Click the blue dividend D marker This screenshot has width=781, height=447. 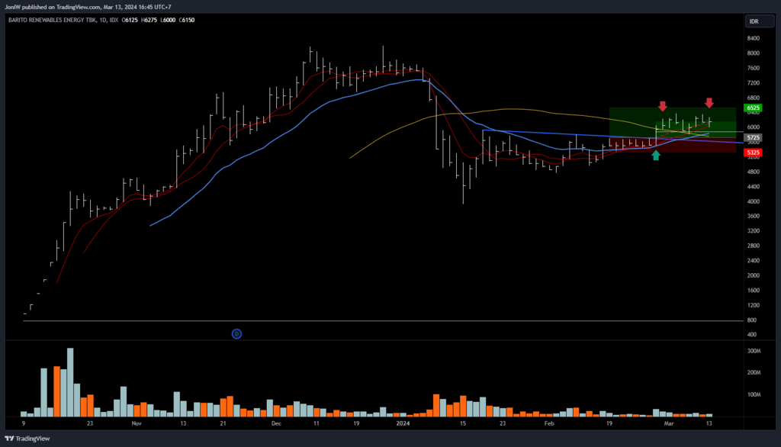pos(236,333)
